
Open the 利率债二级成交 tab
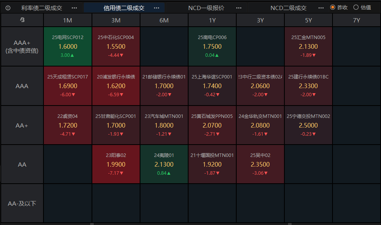[42, 8]
